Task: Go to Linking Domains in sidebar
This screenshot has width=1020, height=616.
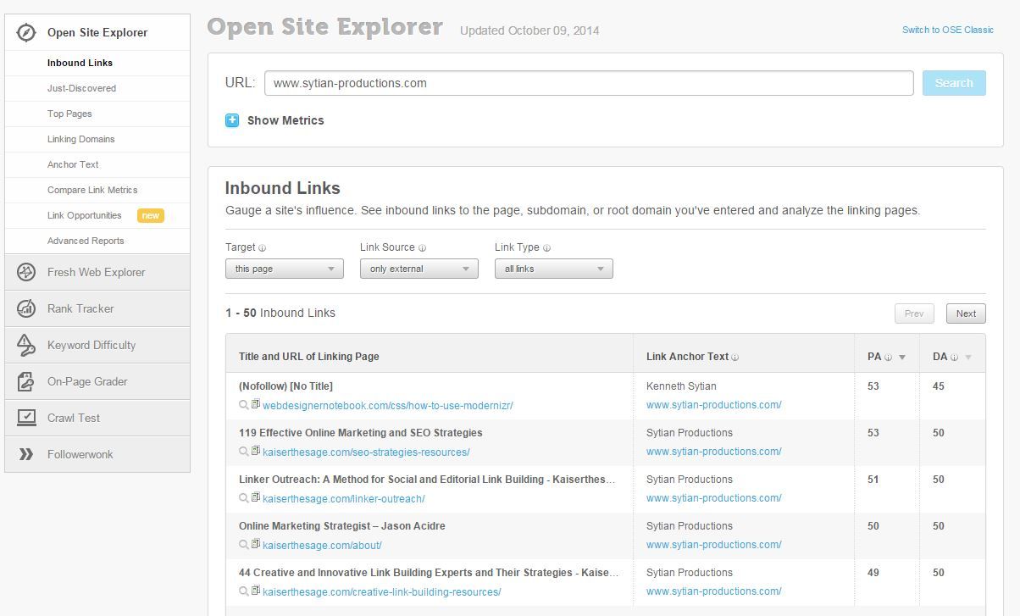Action: [x=80, y=139]
